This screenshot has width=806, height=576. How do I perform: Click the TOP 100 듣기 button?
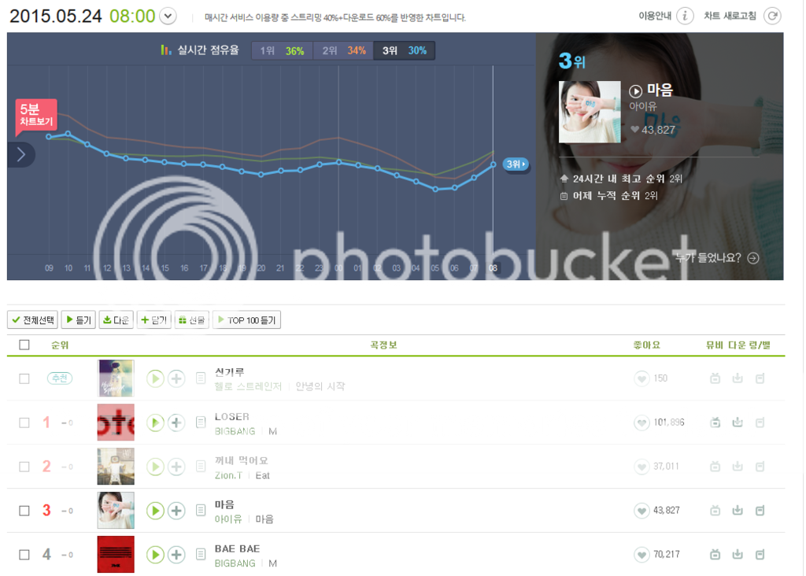click(x=246, y=320)
